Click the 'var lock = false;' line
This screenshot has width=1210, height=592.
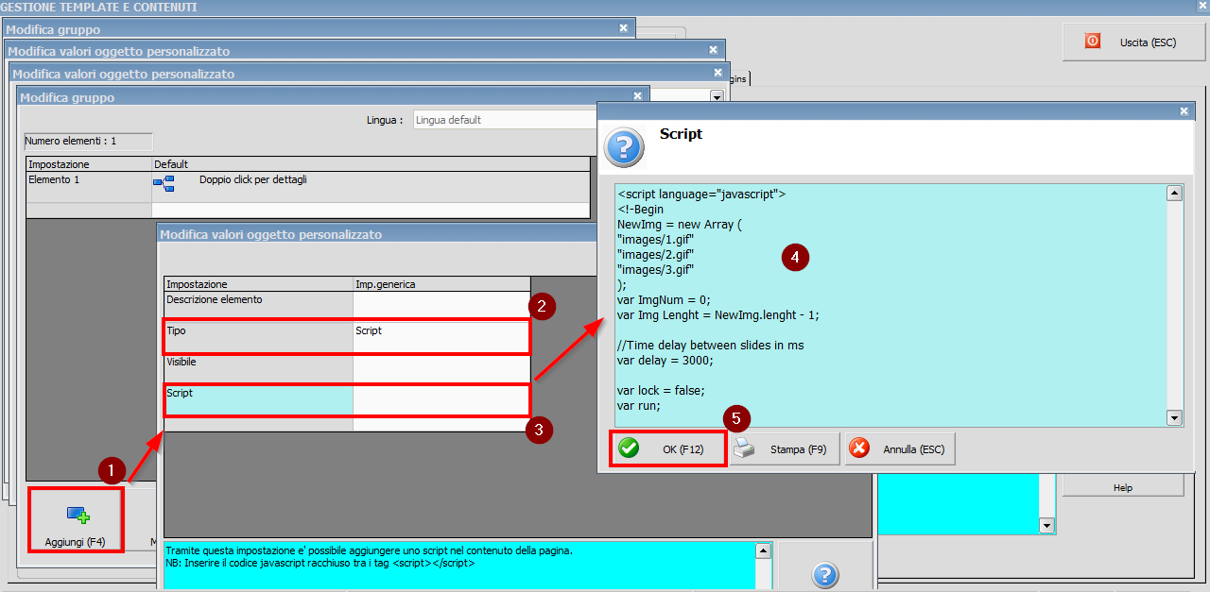pyautogui.click(x=661, y=391)
